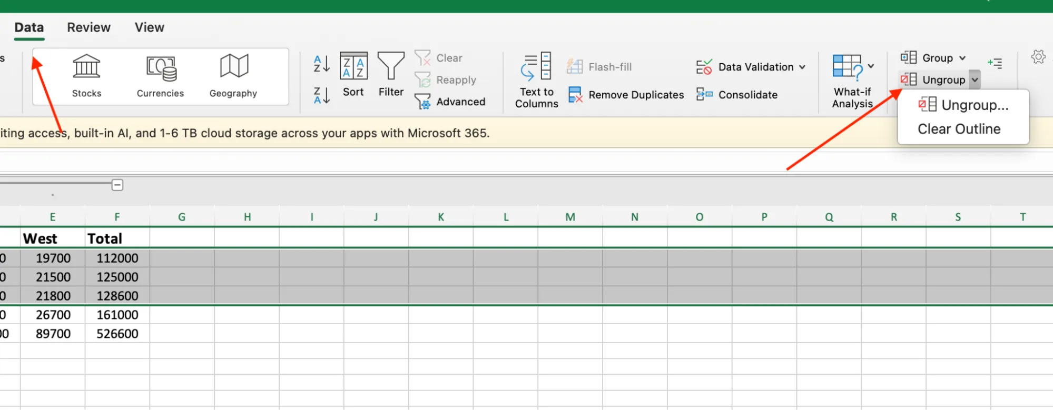Click cell containing 526600

(x=117, y=334)
